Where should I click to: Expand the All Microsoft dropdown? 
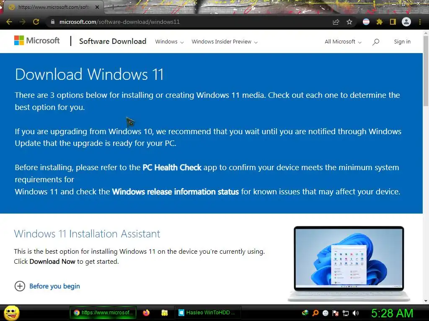click(x=343, y=42)
